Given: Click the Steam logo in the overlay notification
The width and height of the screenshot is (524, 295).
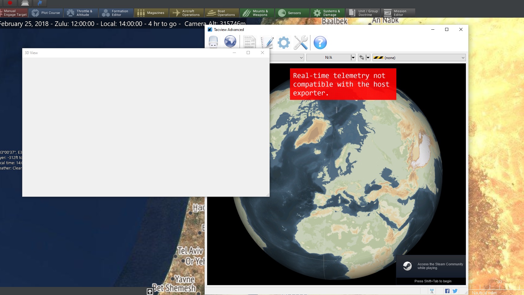Looking at the screenshot, I should [407, 266].
